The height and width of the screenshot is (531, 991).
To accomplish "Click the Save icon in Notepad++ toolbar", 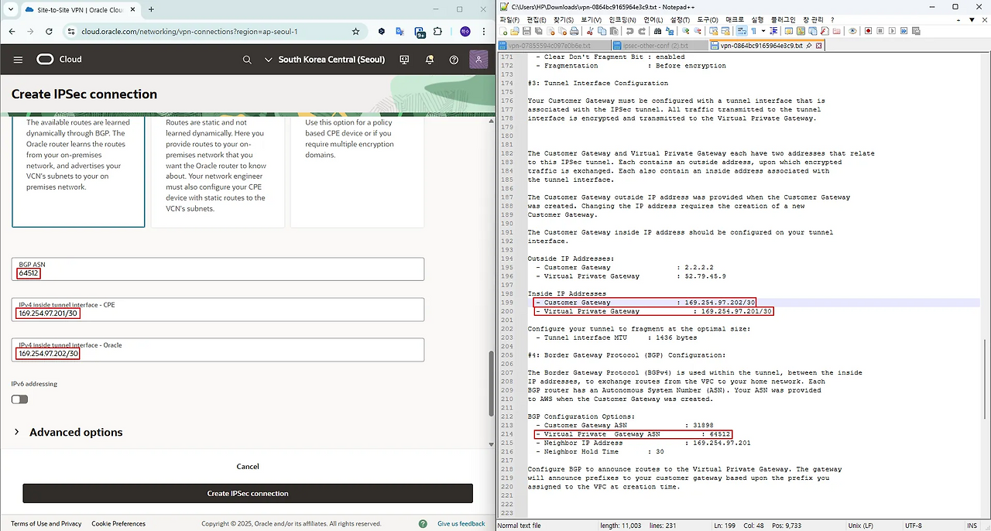I will pyautogui.click(x=526, y=31).
